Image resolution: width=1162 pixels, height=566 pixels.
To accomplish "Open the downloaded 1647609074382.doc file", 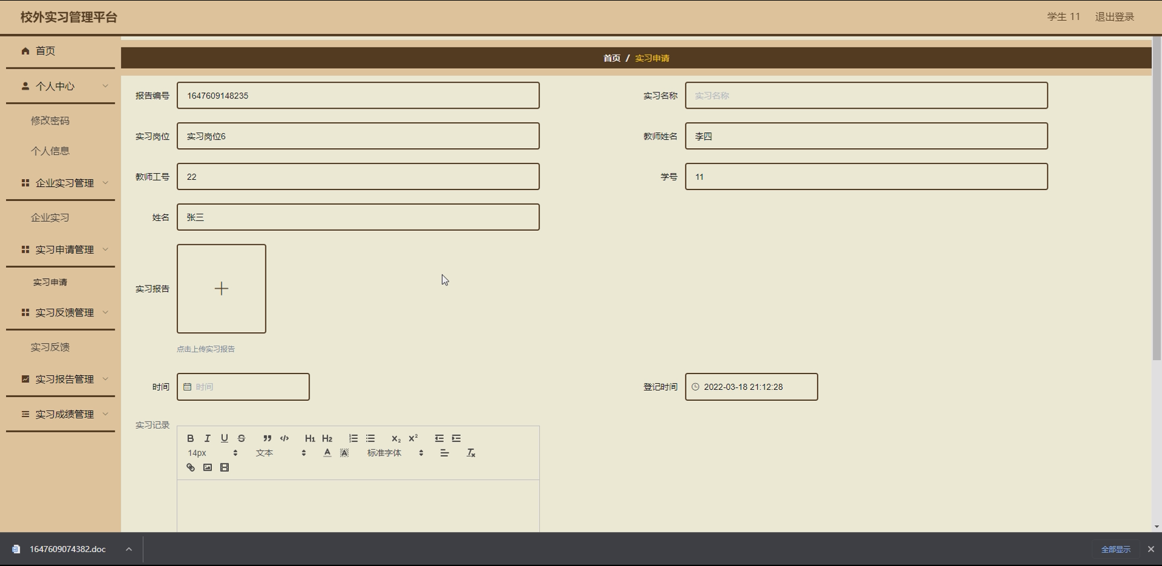I will point(67,549).
